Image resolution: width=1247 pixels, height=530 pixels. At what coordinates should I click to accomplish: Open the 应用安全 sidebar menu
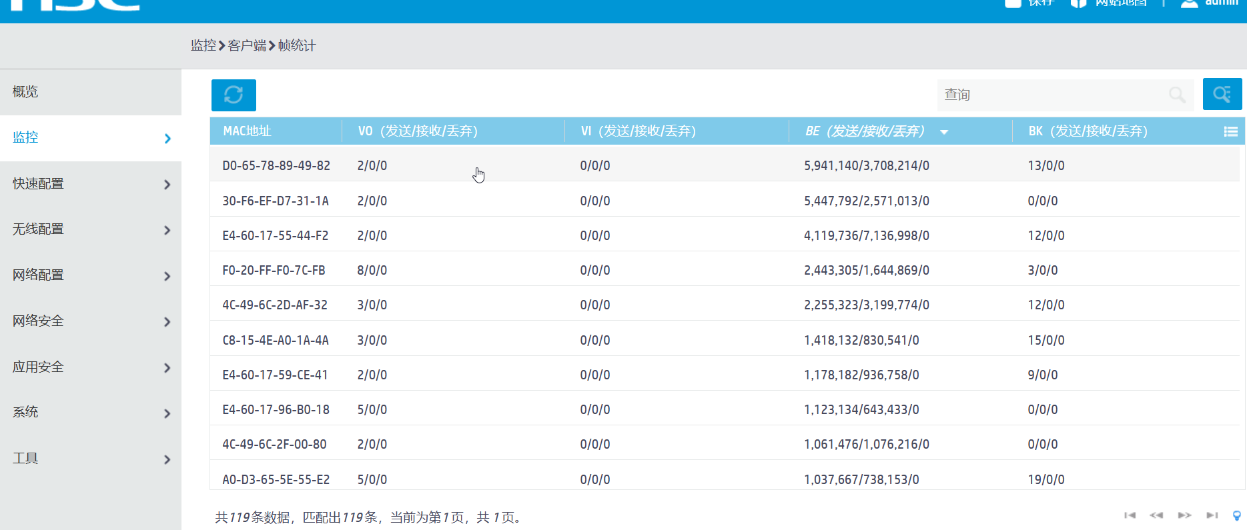91,367
